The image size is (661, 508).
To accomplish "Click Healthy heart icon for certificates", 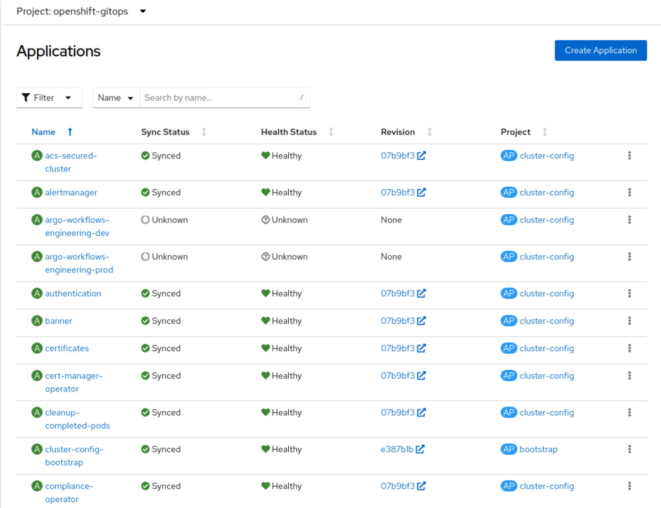I will coord(265,348).
